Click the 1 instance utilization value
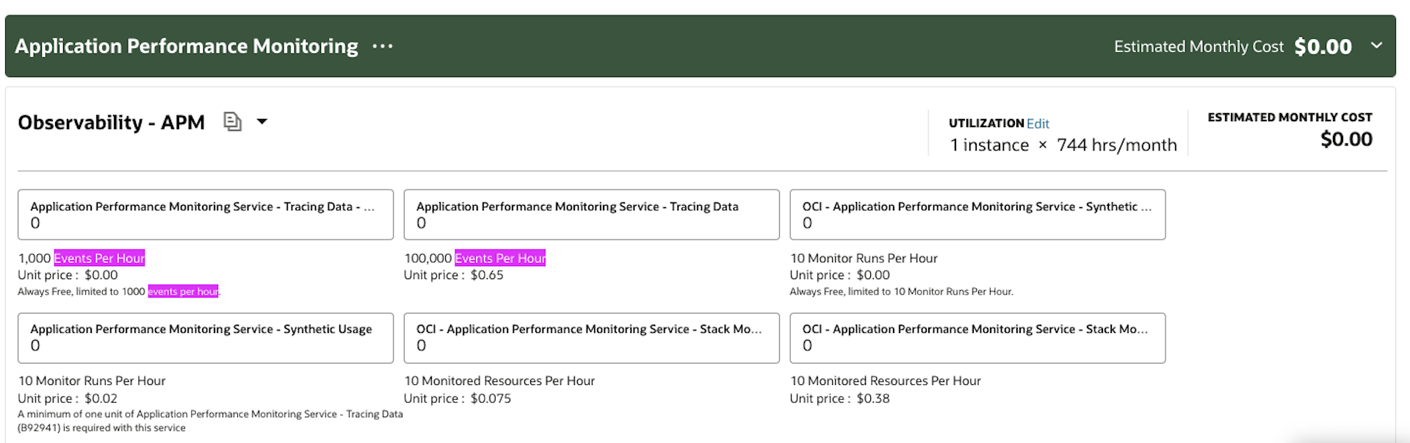This screenshot has width=1410, height=443. click(989, 145)
